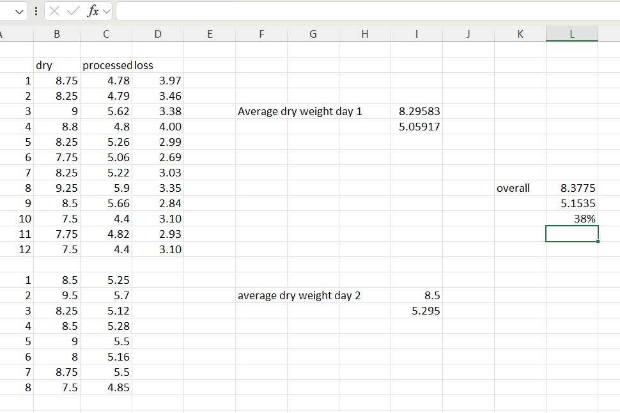Select the column I header
Viewport: 620px width, 413px height.
416,35
